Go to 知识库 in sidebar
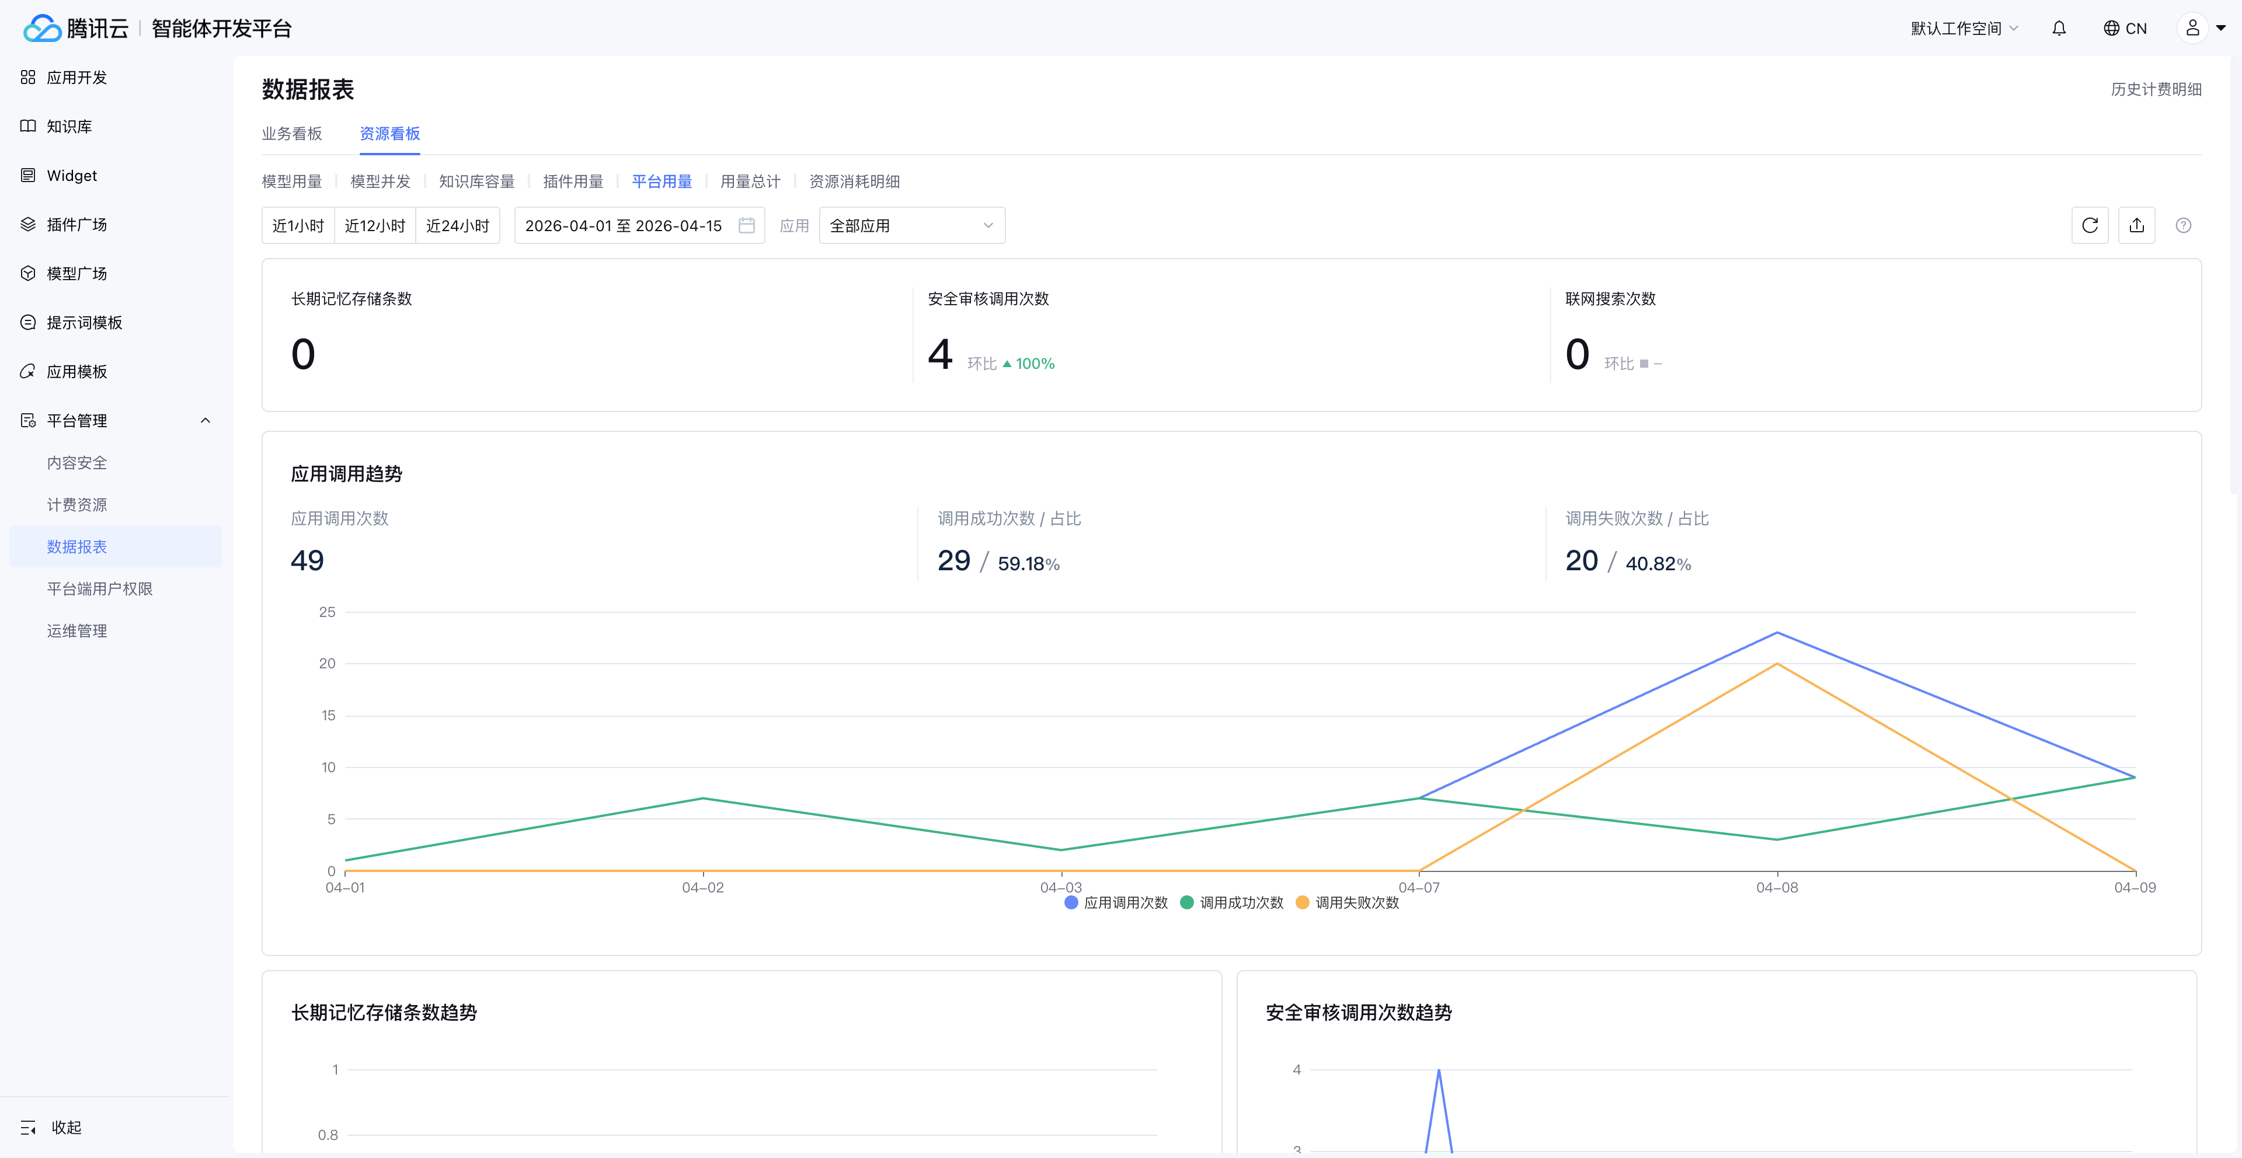 coord(69,126)
